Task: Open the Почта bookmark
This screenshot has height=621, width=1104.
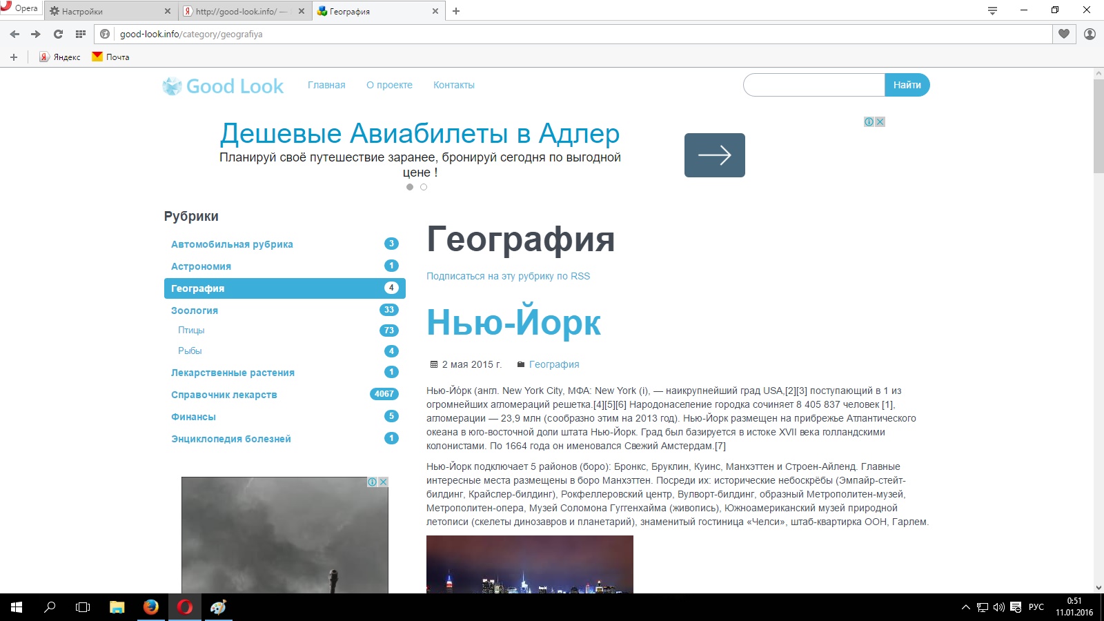Action: tap(110, 57)
